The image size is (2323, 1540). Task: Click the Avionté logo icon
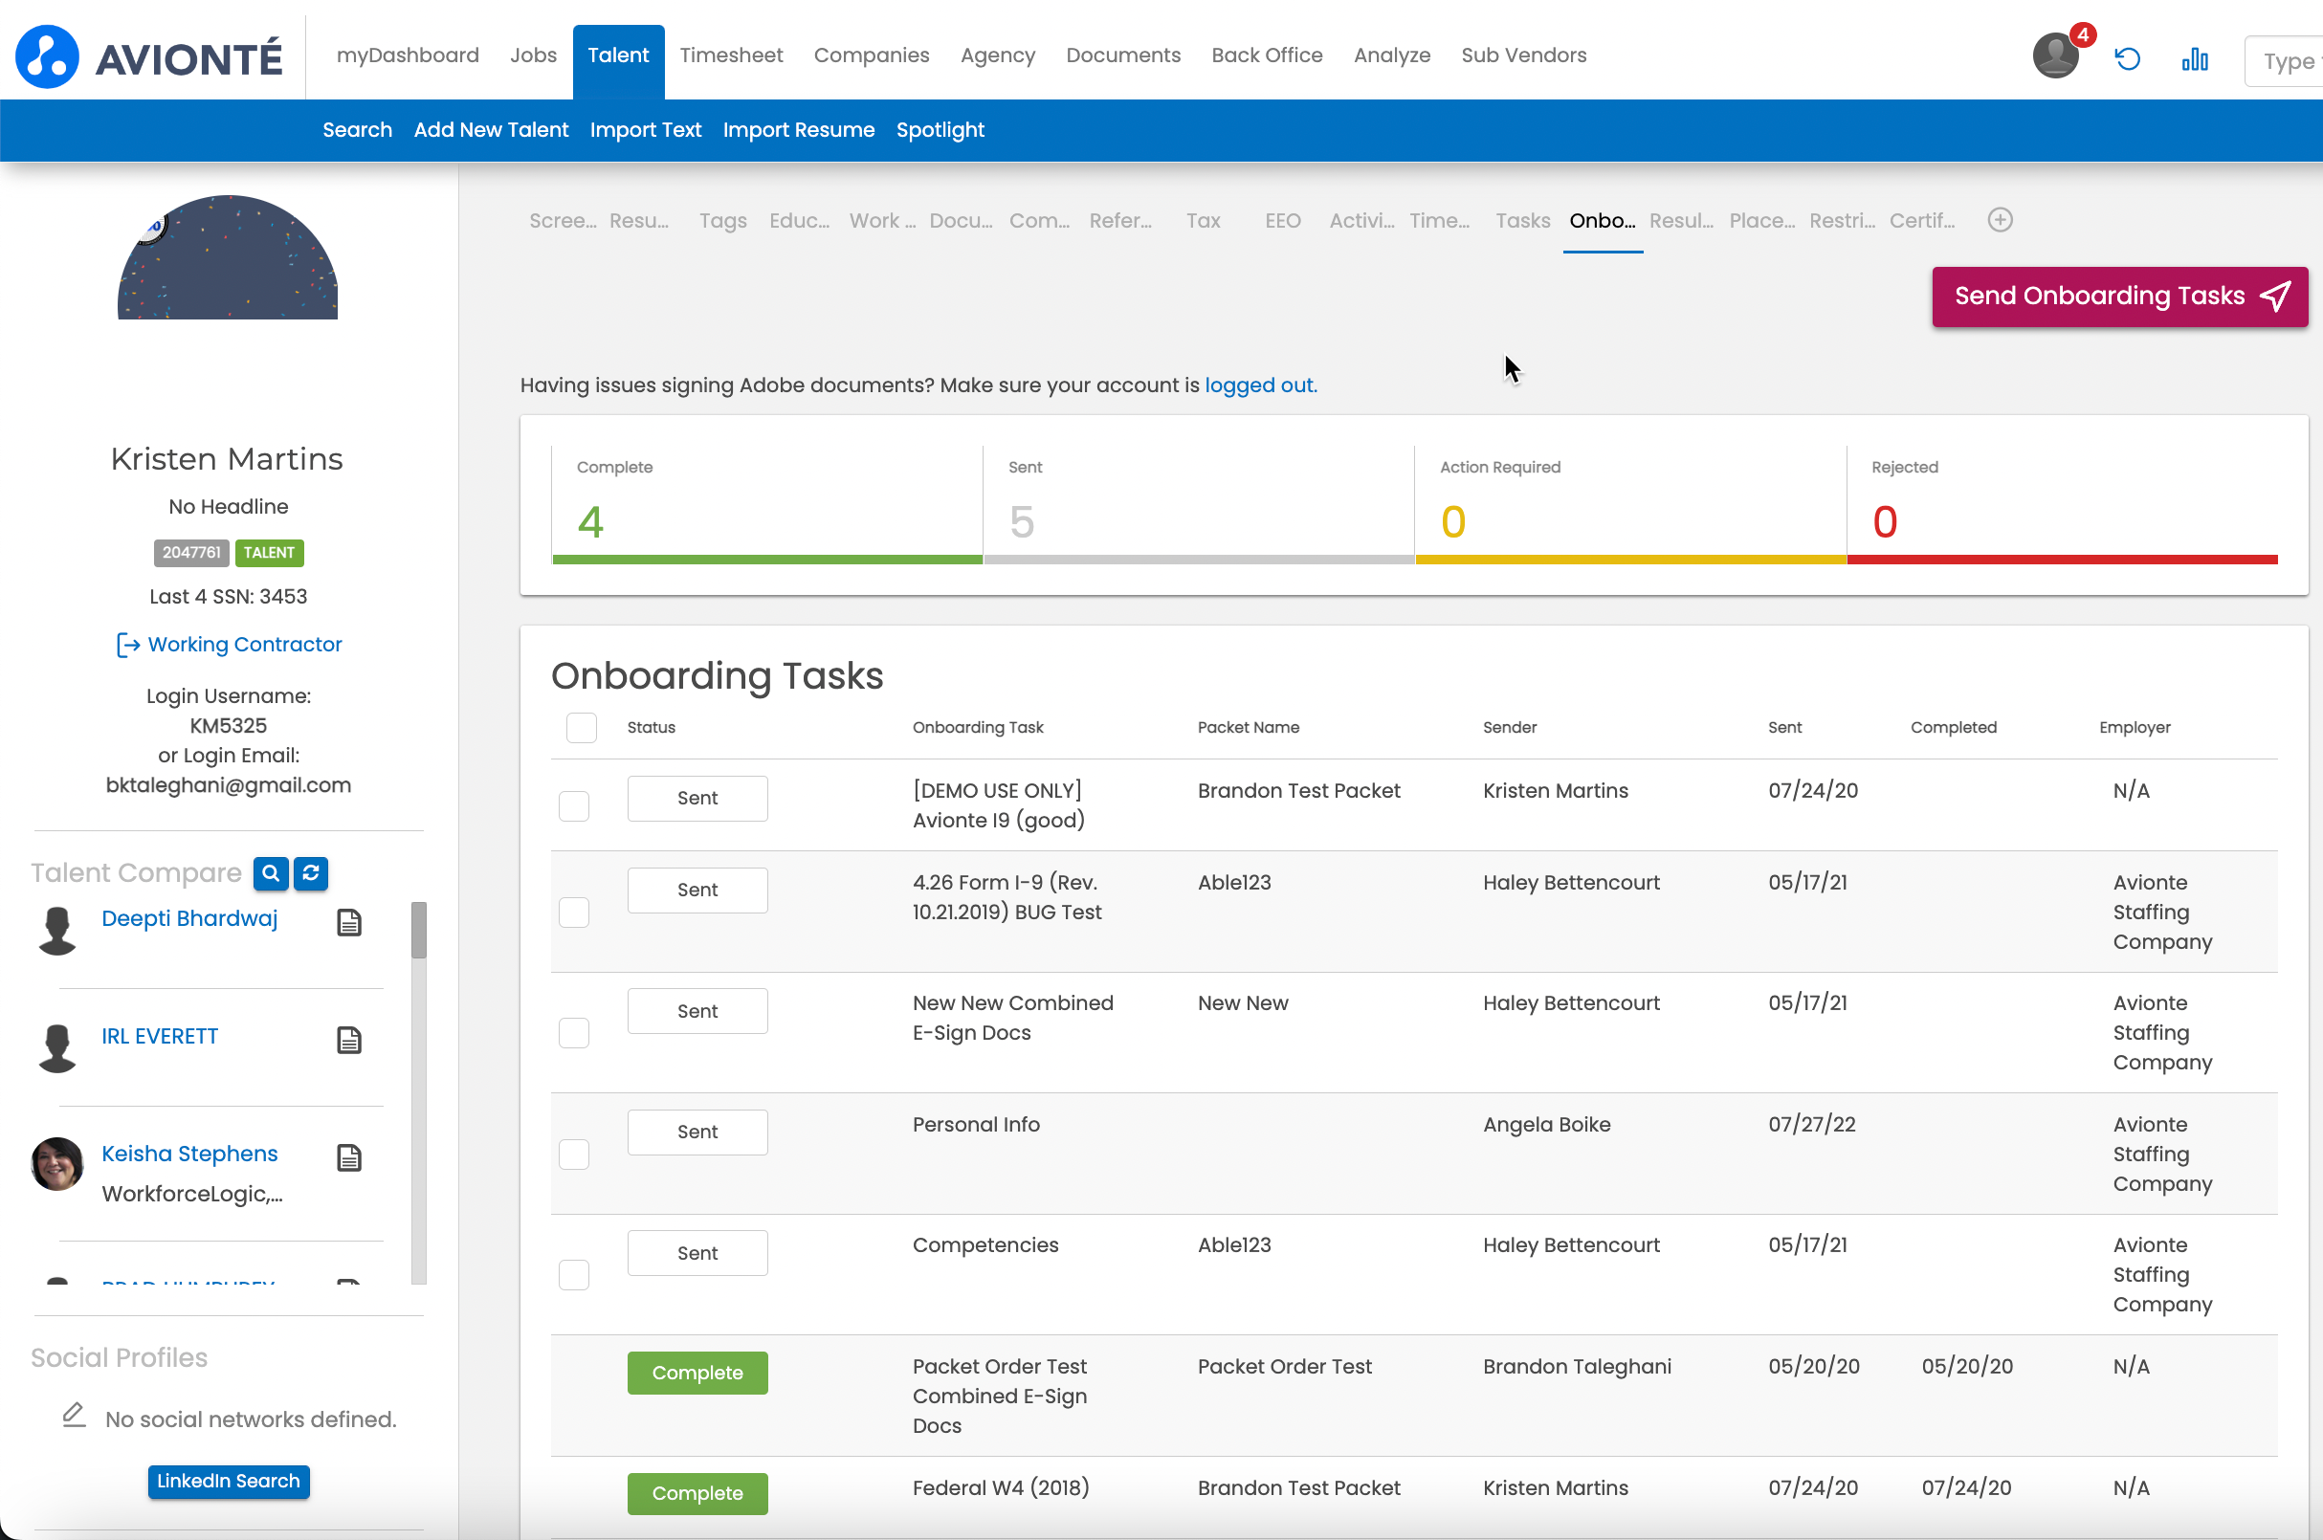coord(47,57)
